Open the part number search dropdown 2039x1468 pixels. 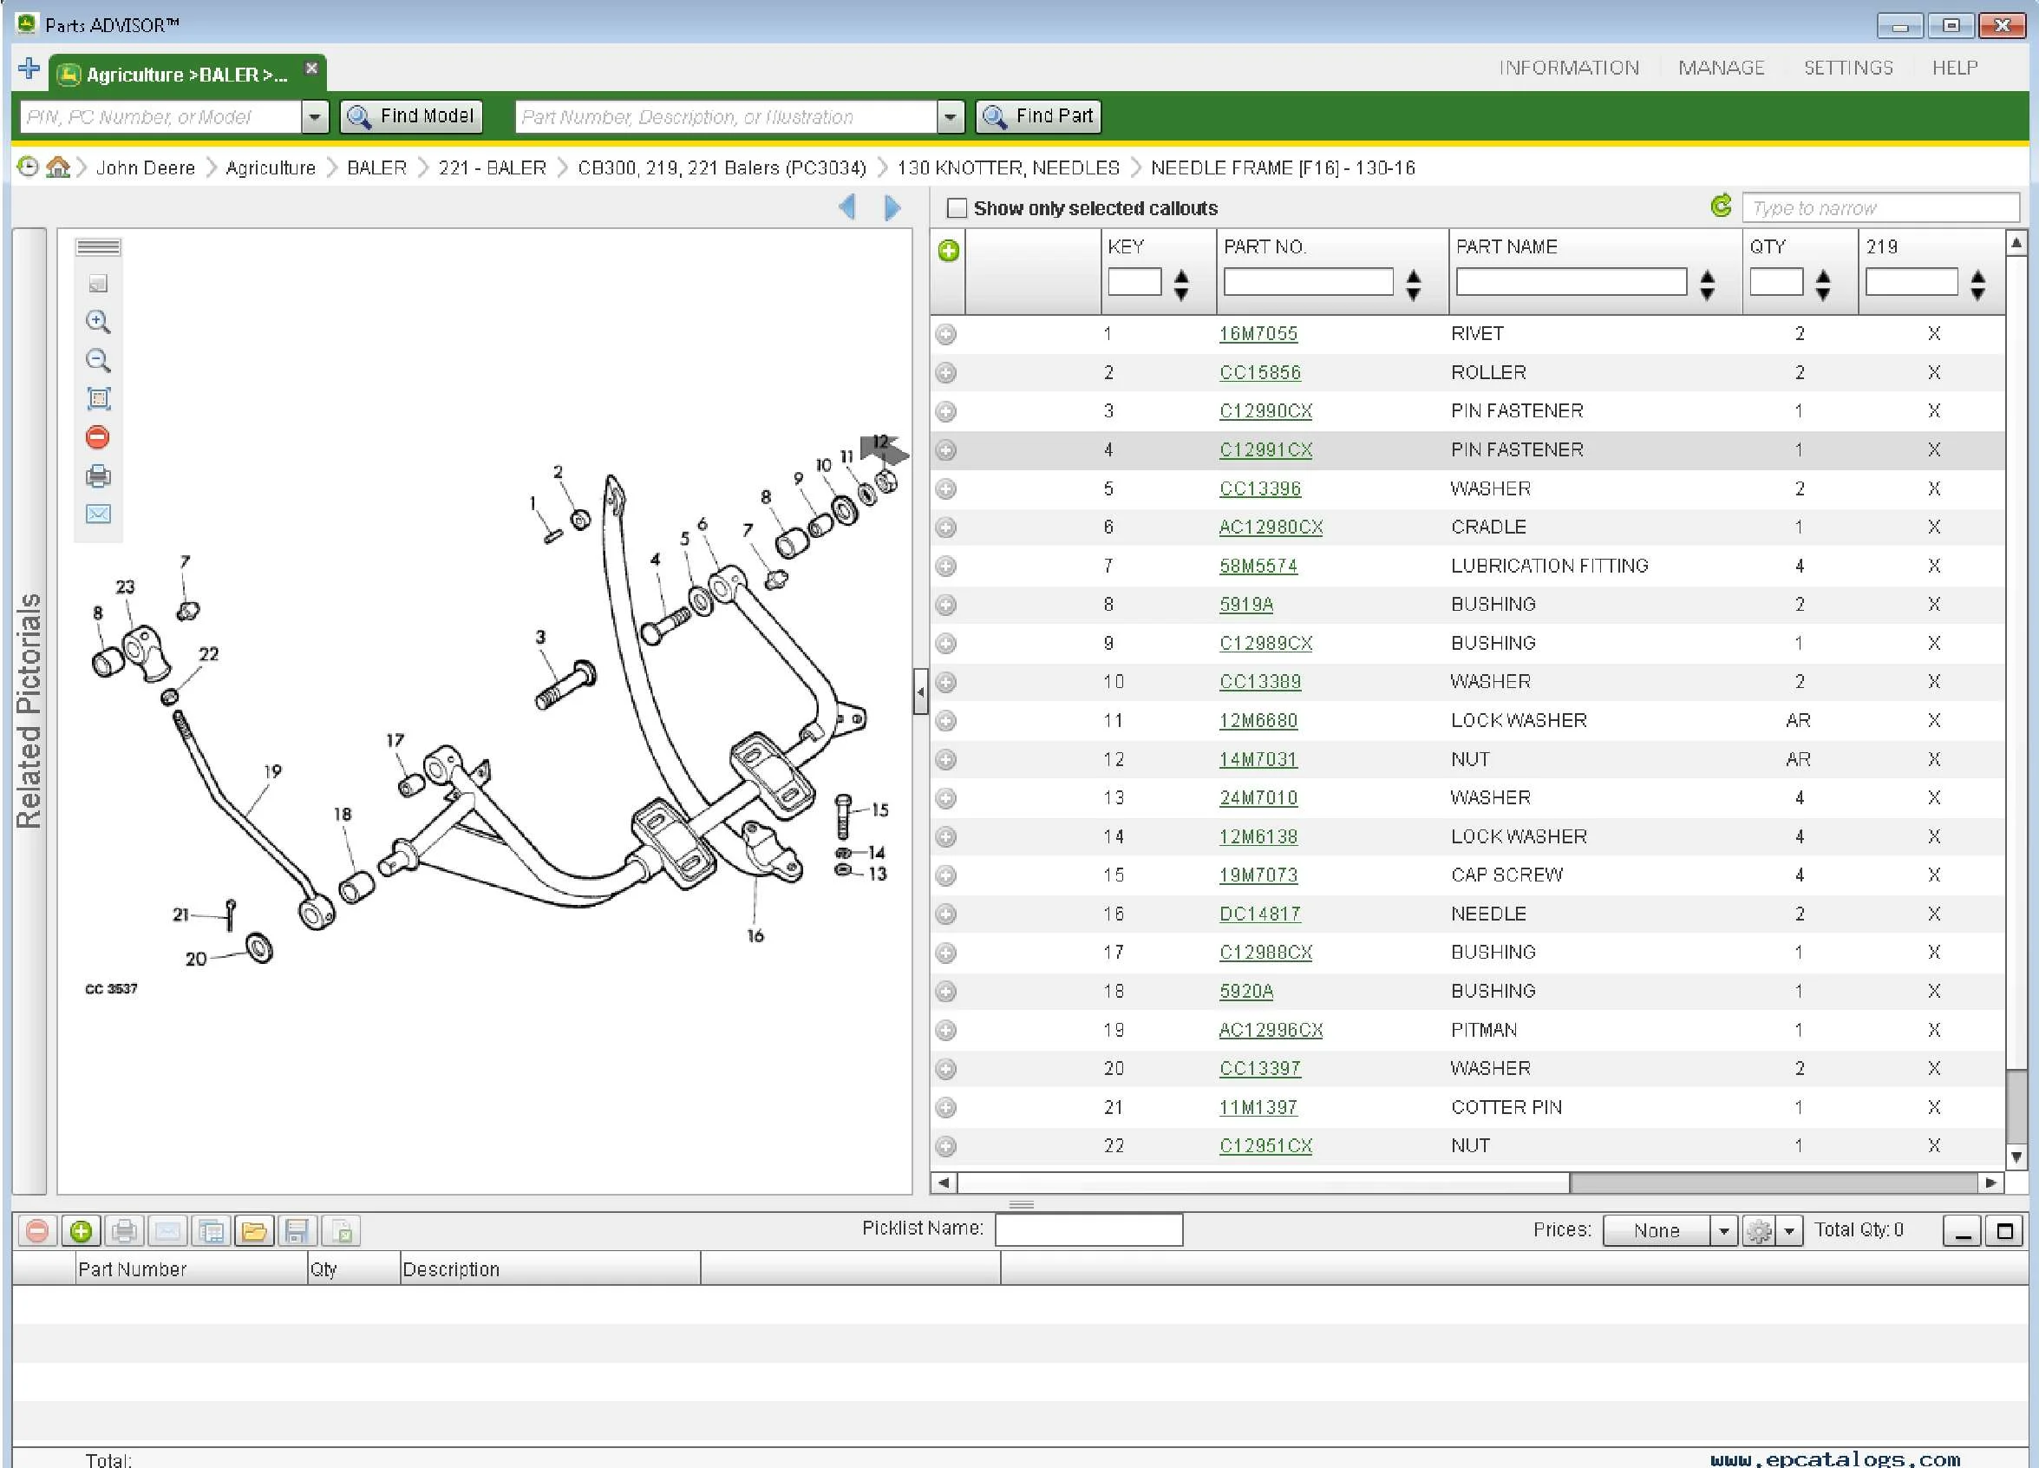[951, 117]
